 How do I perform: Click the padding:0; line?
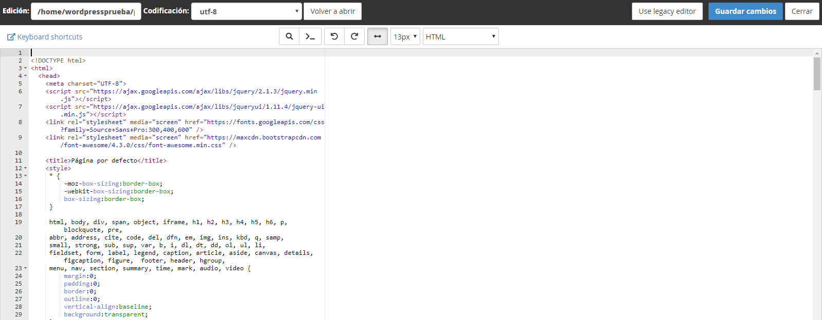pyautogui.click(x=82, y=284)
